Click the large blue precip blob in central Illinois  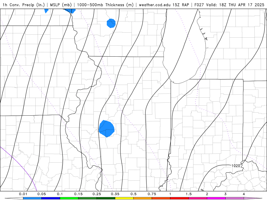click(x=106, y=129)
